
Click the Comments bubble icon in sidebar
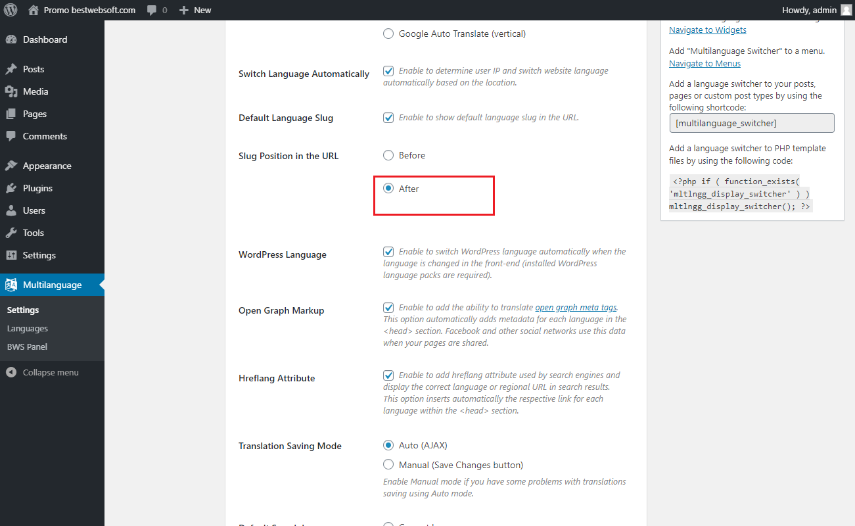click(x=11, y=136)
